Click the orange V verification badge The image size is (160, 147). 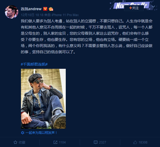(45, 9)
